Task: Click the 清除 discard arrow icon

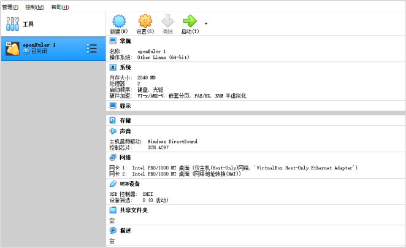Action: click(167, 21)
